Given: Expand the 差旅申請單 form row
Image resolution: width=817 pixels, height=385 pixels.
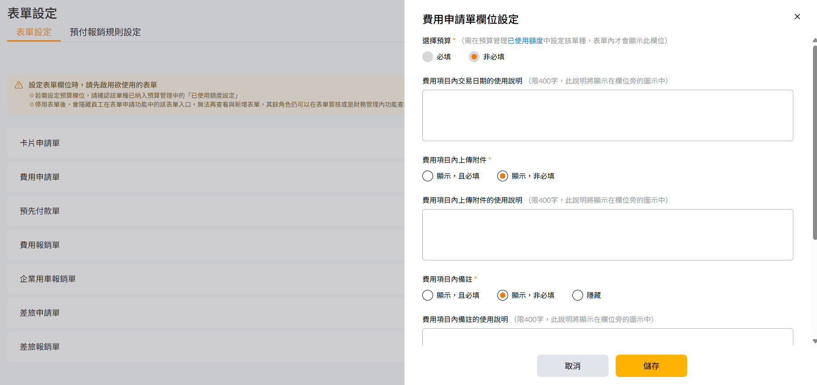Looking at the screenshot, I should pos(206,313).
